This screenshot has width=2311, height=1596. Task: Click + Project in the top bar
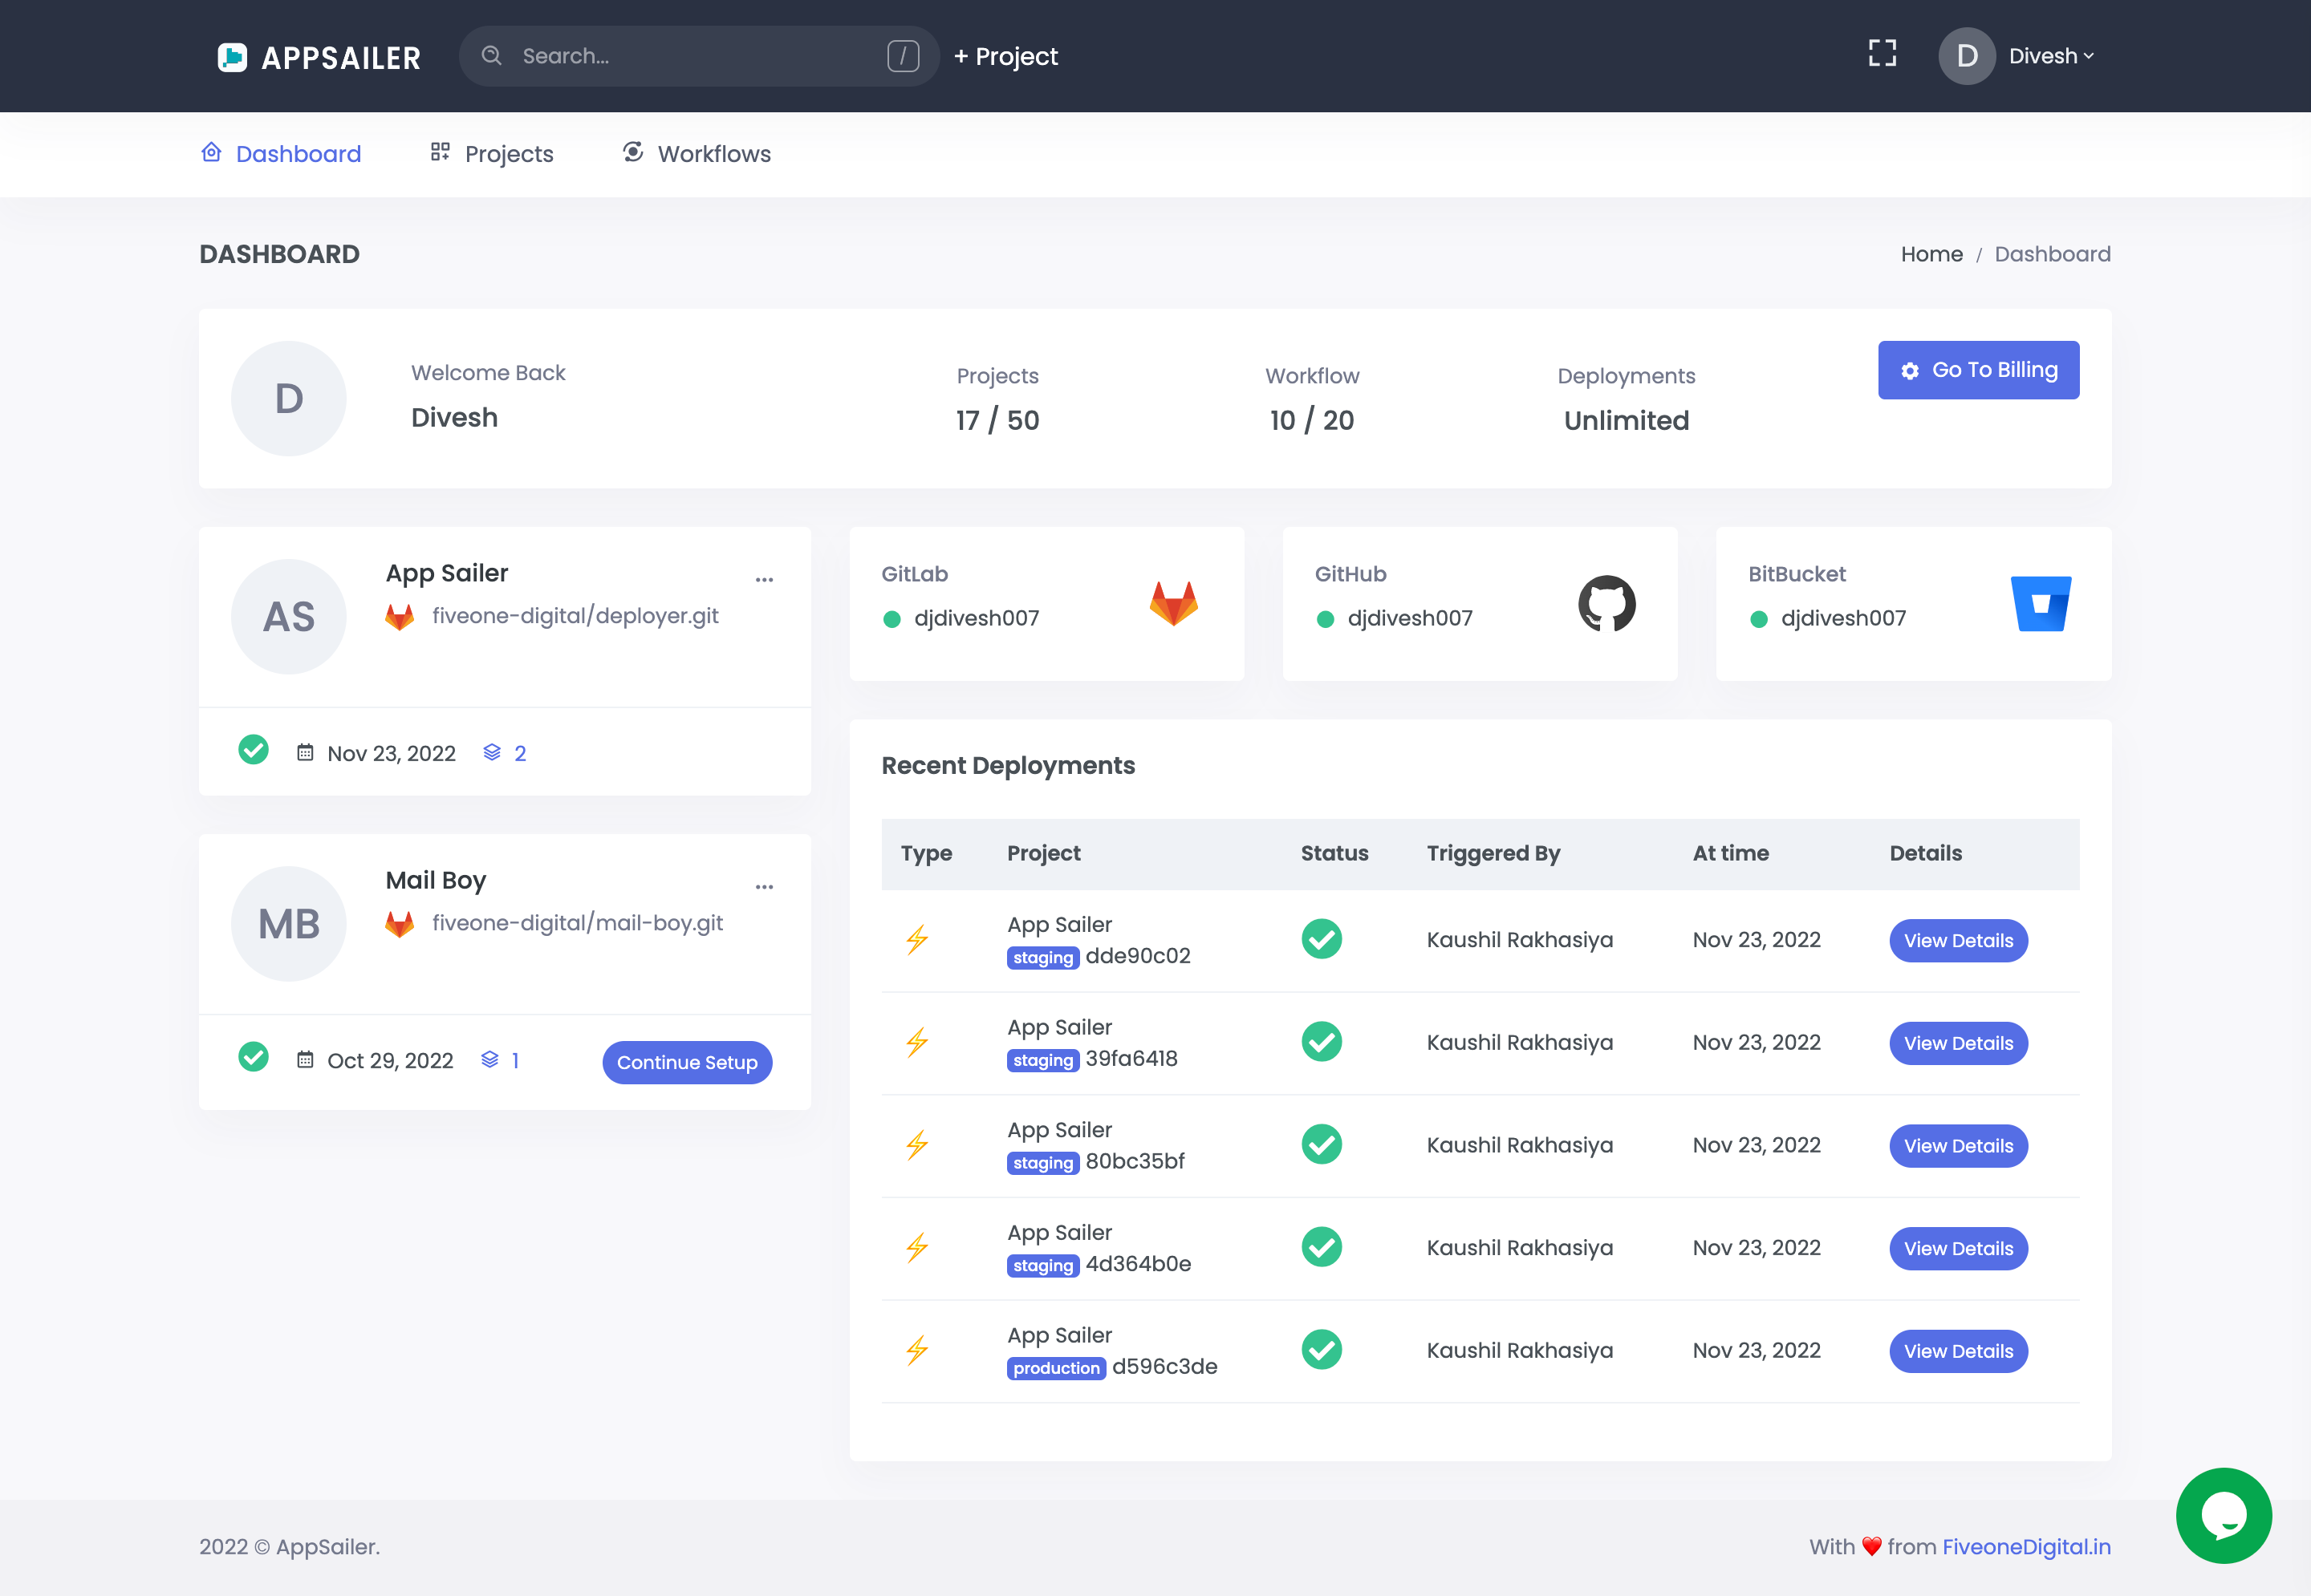pyautogui.click(x=1005, y=56)
